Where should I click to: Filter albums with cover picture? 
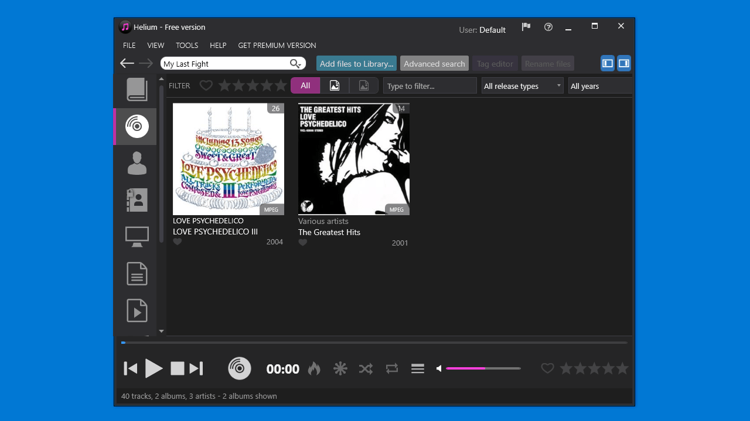tap(335, 85)
